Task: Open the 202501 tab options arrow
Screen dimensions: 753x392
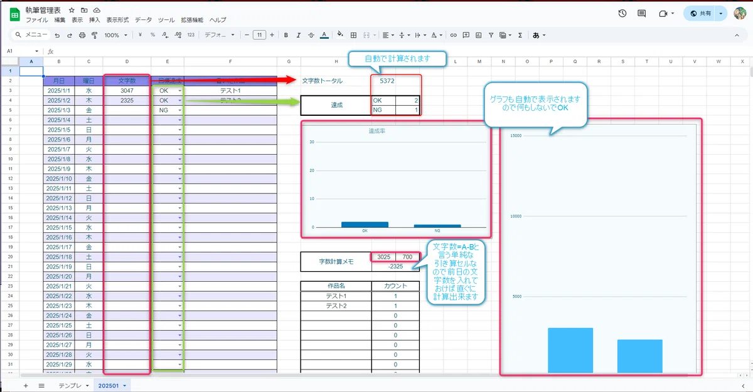Action: coord(124,386)
